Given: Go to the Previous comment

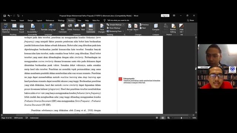Looking at the screenshot, I should coord(77,27).
